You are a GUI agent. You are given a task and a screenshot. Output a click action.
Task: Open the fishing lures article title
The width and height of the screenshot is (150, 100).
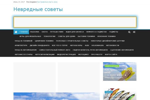118,97
